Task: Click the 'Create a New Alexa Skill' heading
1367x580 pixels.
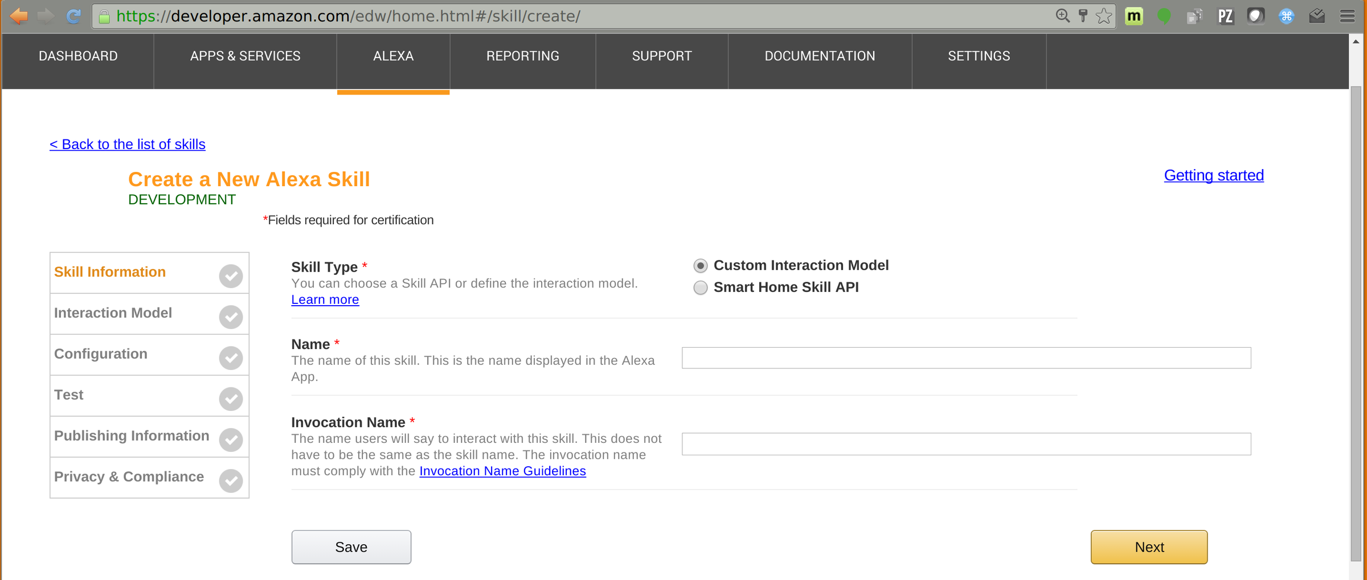Action: tap(249, 179)
